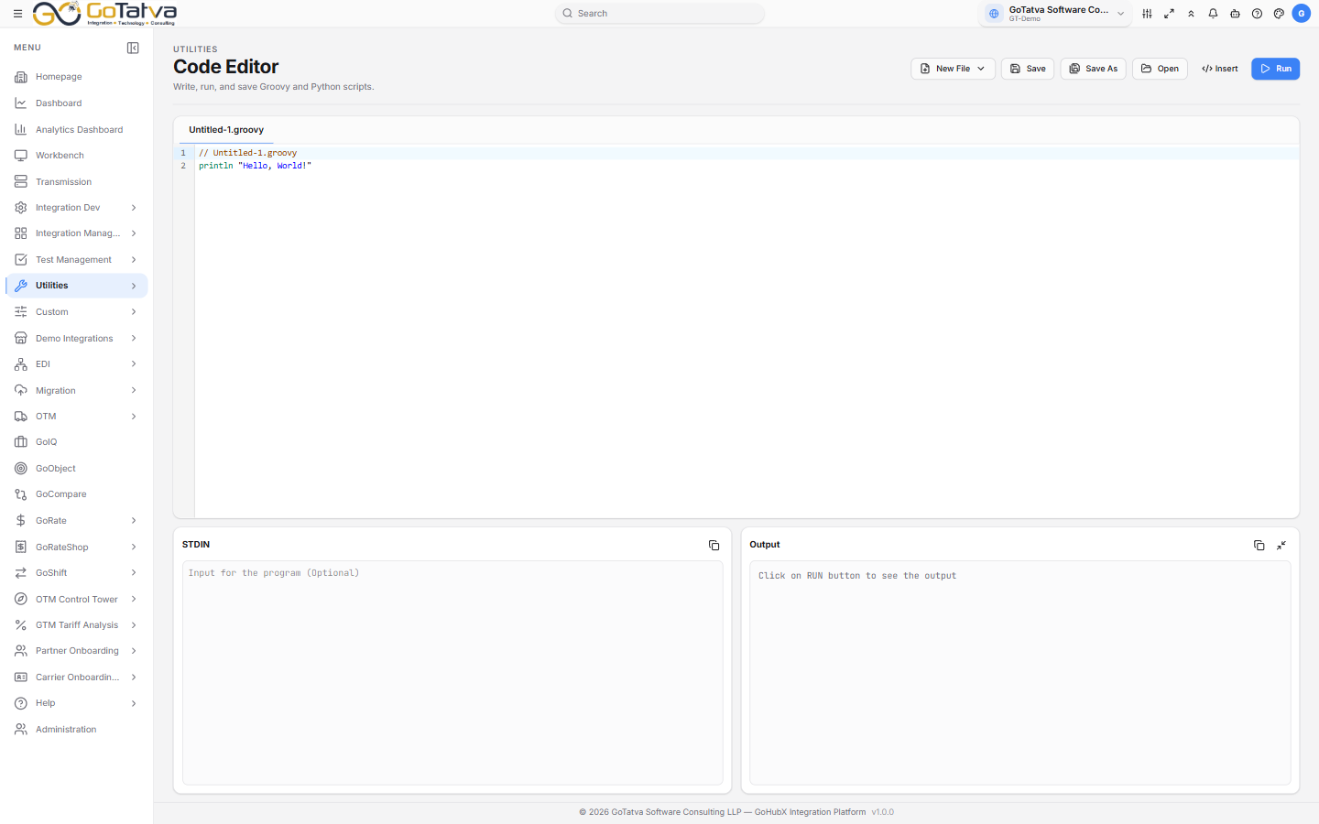Expand GoRate submenu chevron
This screenshot has width=1319, height=824.
click(x=134, y=521)
